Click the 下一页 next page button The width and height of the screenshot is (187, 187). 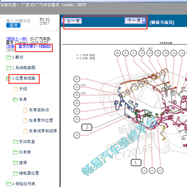coord(135,21)
